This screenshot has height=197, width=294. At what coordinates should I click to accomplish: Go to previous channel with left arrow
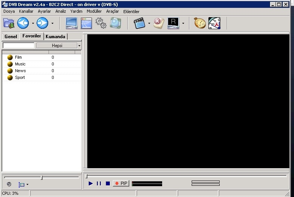tap(23, 23)
